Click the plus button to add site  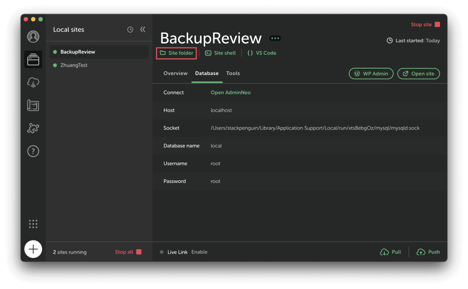[33, 249]
